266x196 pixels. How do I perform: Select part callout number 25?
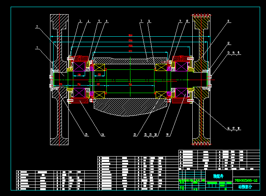tap(86, 134)
